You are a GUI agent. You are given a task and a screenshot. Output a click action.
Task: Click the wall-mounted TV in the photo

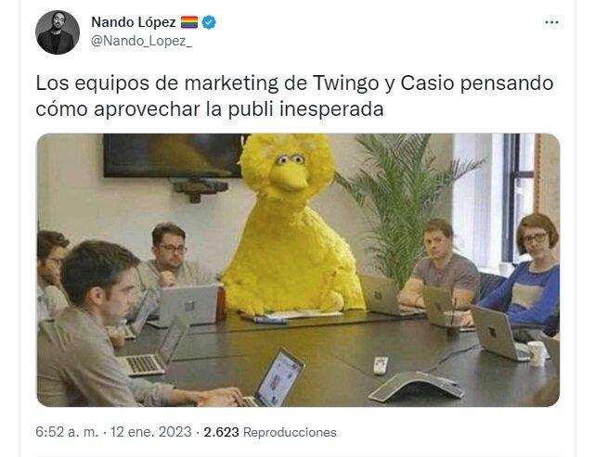(x=173, y=155)
